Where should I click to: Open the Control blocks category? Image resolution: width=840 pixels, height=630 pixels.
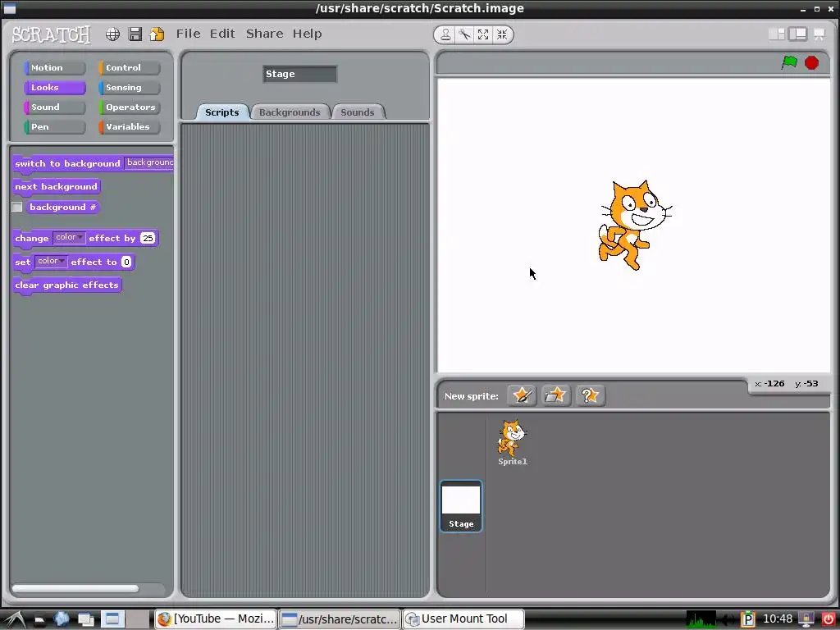coord(129,68)
